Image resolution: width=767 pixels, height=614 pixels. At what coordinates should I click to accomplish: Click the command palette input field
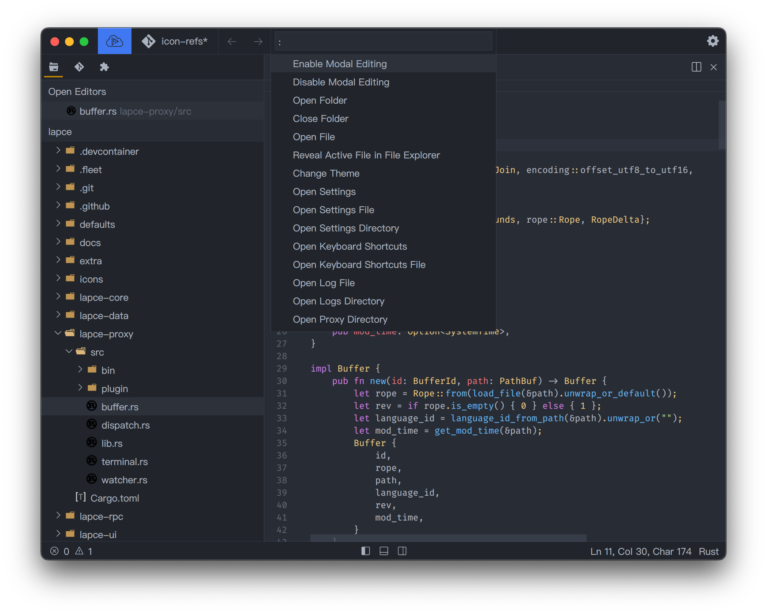click(x=383, y=42)
